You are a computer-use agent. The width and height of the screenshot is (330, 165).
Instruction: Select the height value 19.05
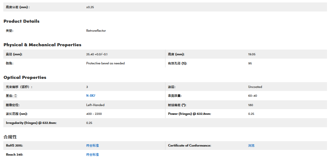[252, 54]
